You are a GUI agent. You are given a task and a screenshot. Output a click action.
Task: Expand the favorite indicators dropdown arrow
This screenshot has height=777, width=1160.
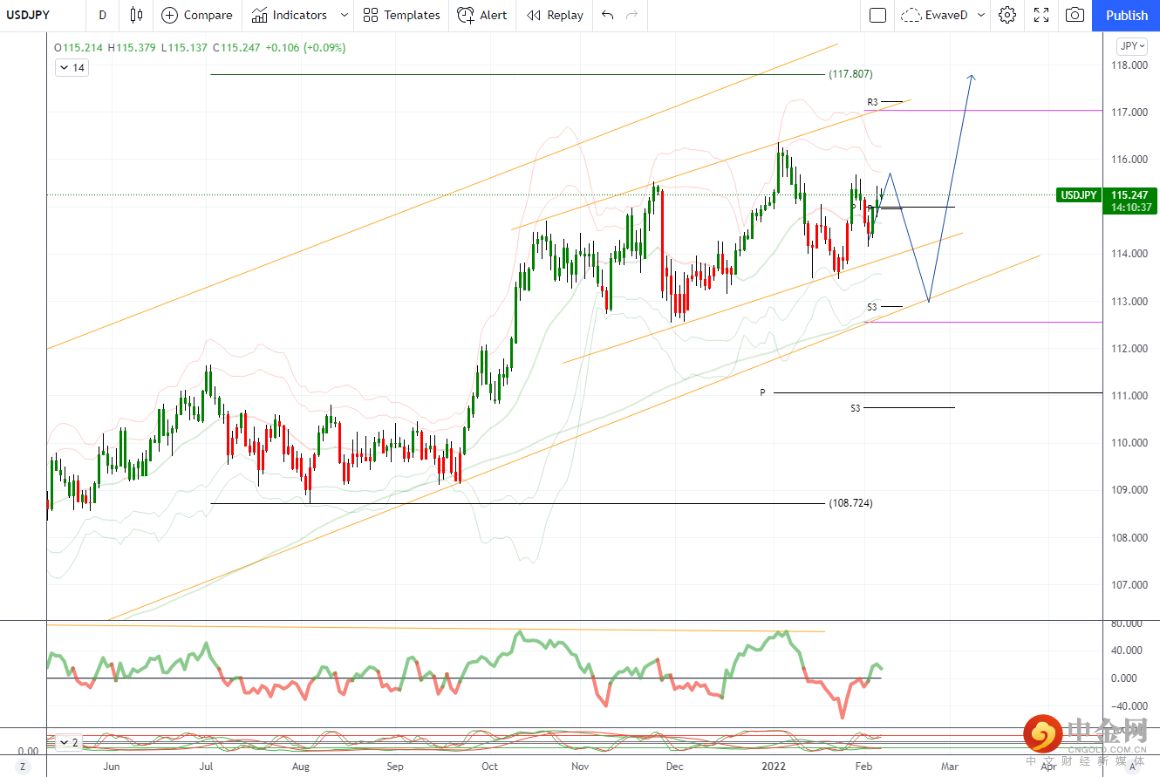345,15
